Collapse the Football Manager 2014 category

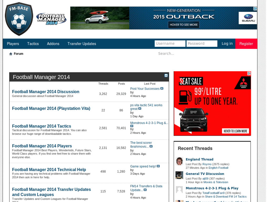click(x=166, y=75)
